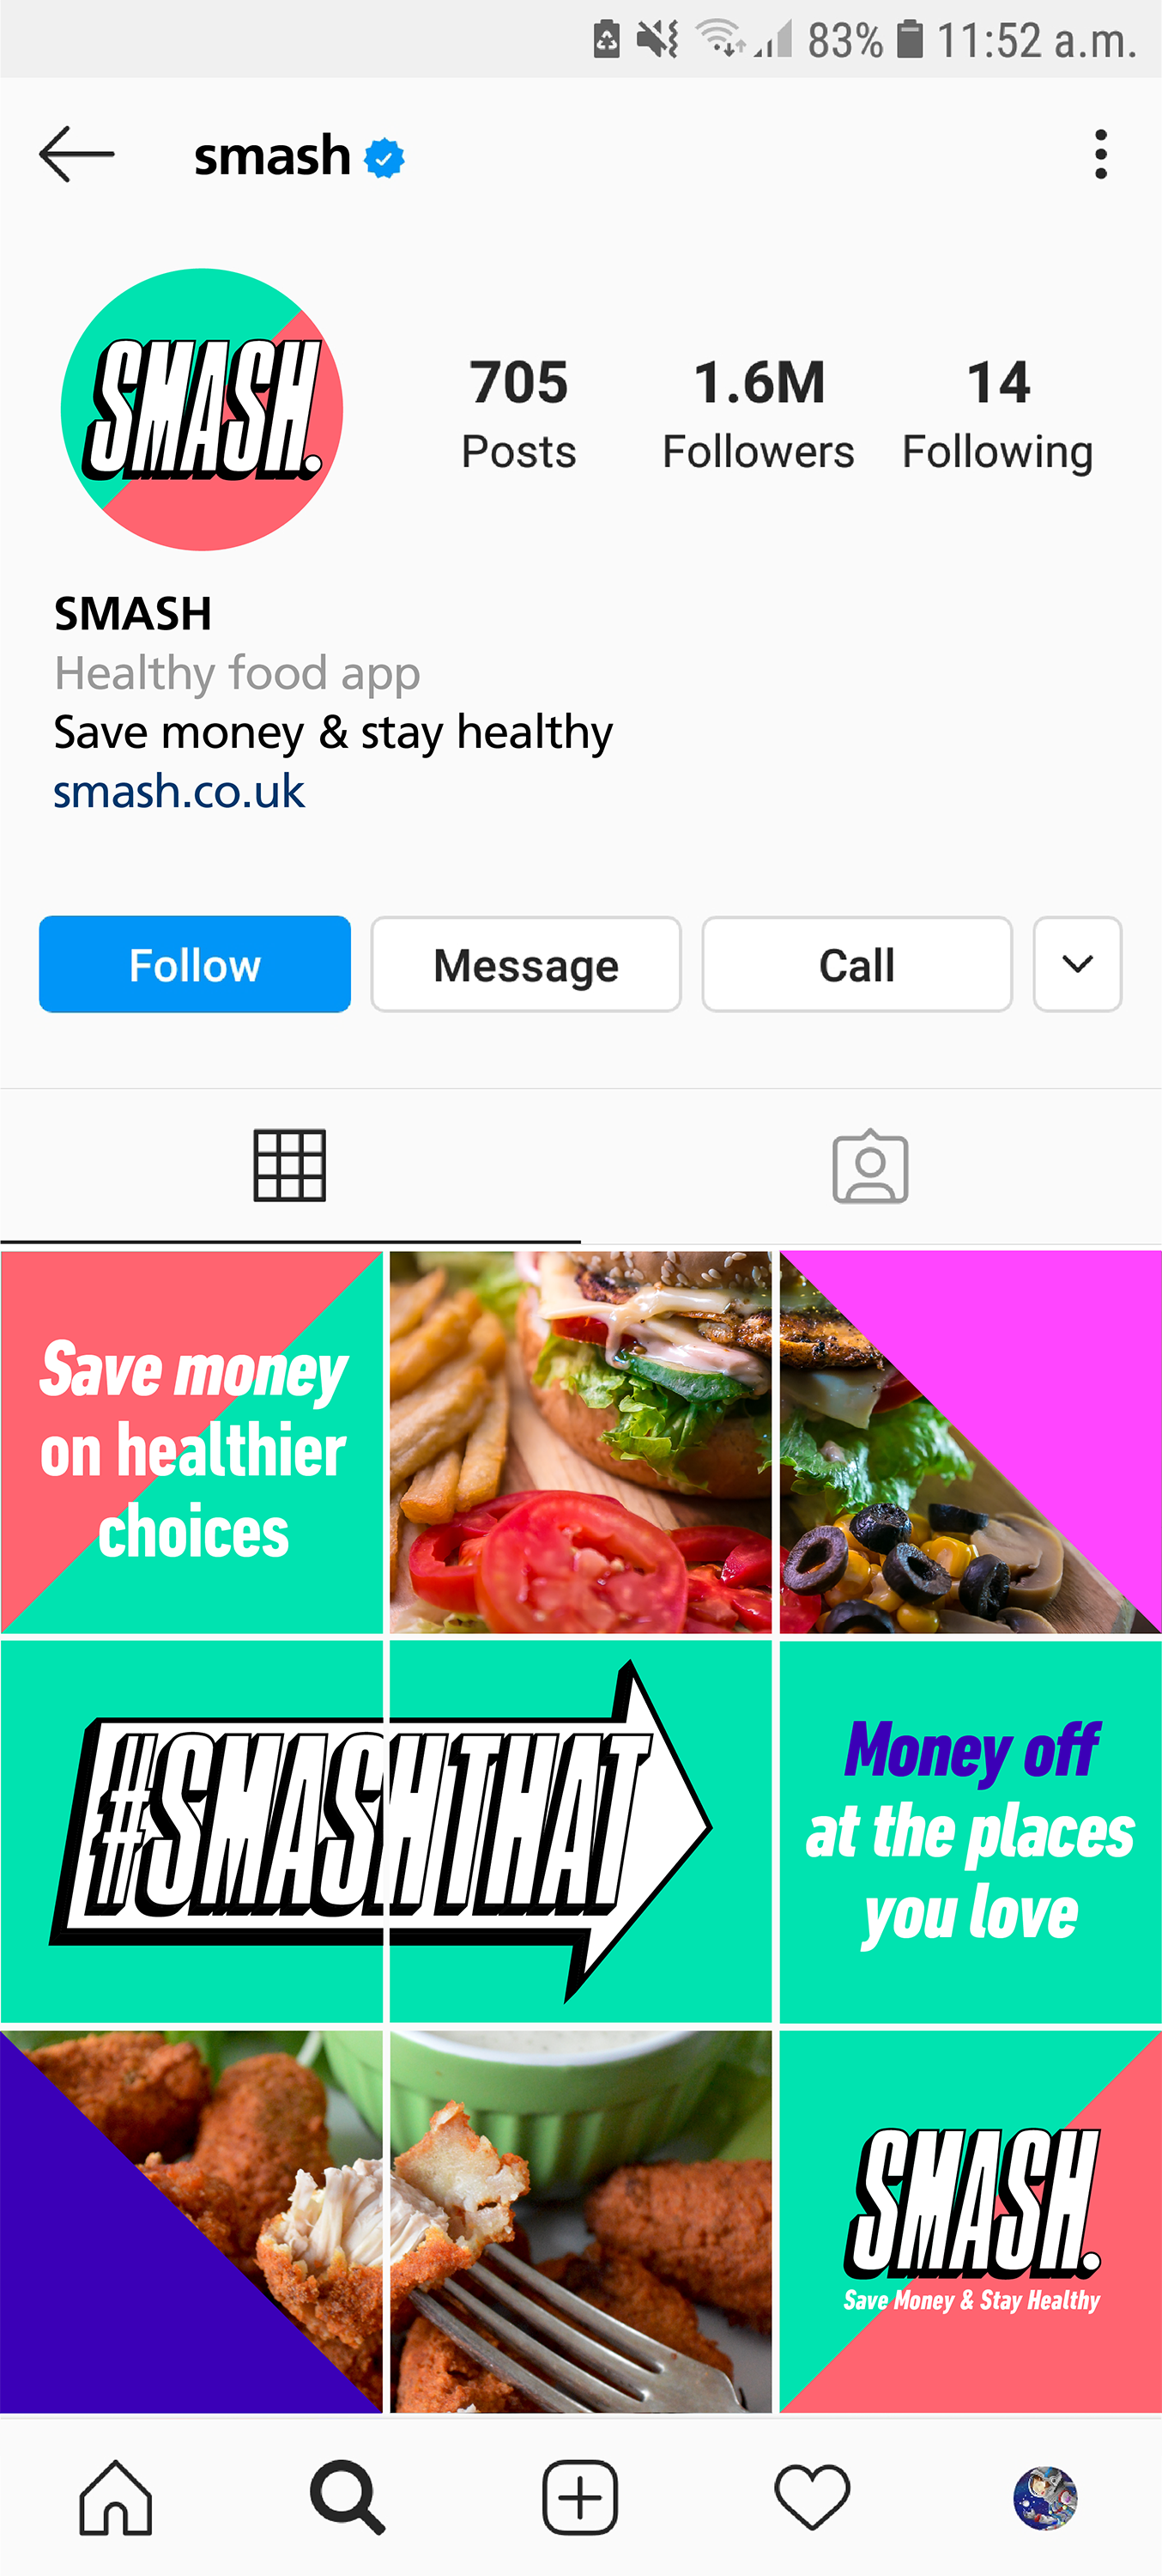View the 1.6M Followers list

pyautogui.click(x=759, y=414)
